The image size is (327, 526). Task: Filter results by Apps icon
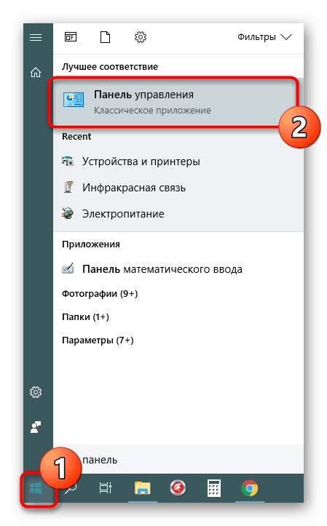[x=71, y=37]
